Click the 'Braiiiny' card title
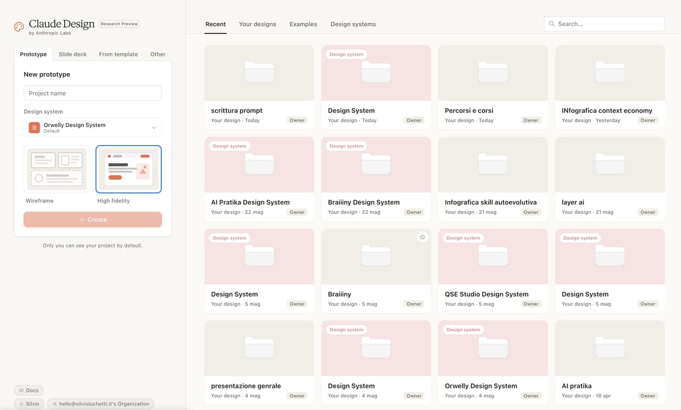 pyautogui.click(x=339, y=294)
